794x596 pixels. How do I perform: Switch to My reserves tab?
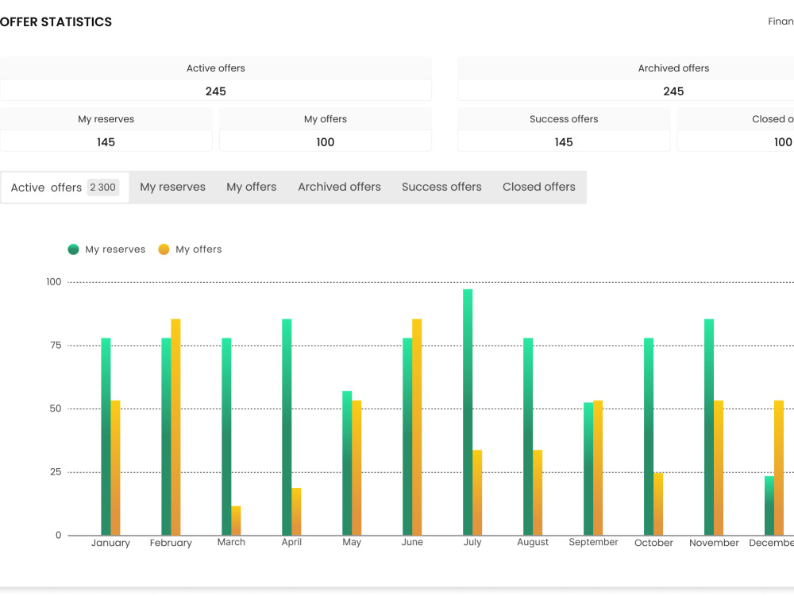pos(172,187)
